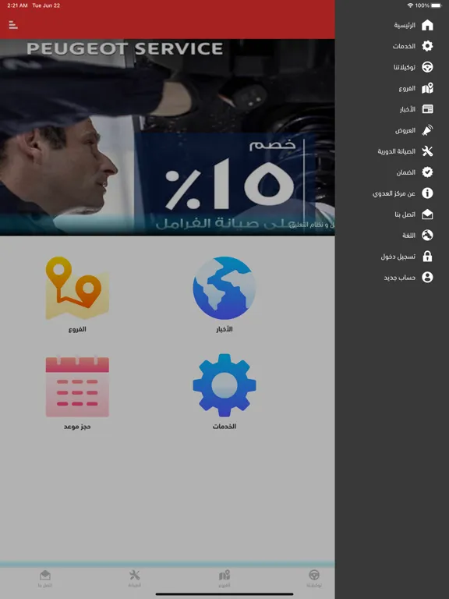The height and width of the screenshot is (599, 449).
Task: Switch to اتصل بنا tab in bottom bar
Action: (x=45, y=579)
